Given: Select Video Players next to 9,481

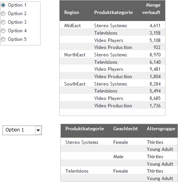Looking at the screenshot, I should tap(109, 69).
